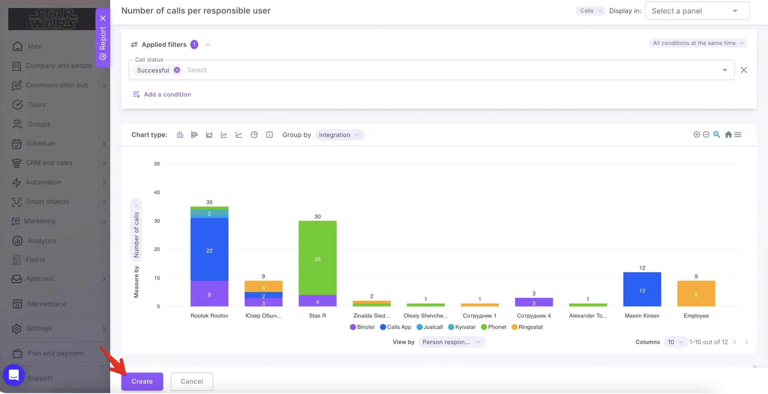Open the chart hamburger menu icon
The image size is (768, 394).
738,135
